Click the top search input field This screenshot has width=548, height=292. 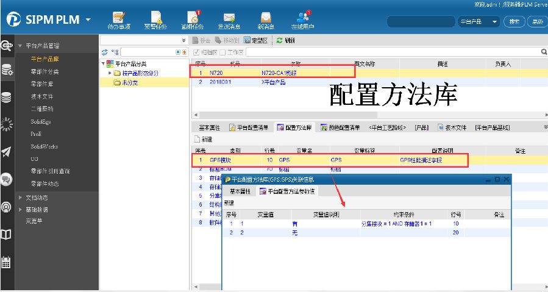tap(421, 21)
